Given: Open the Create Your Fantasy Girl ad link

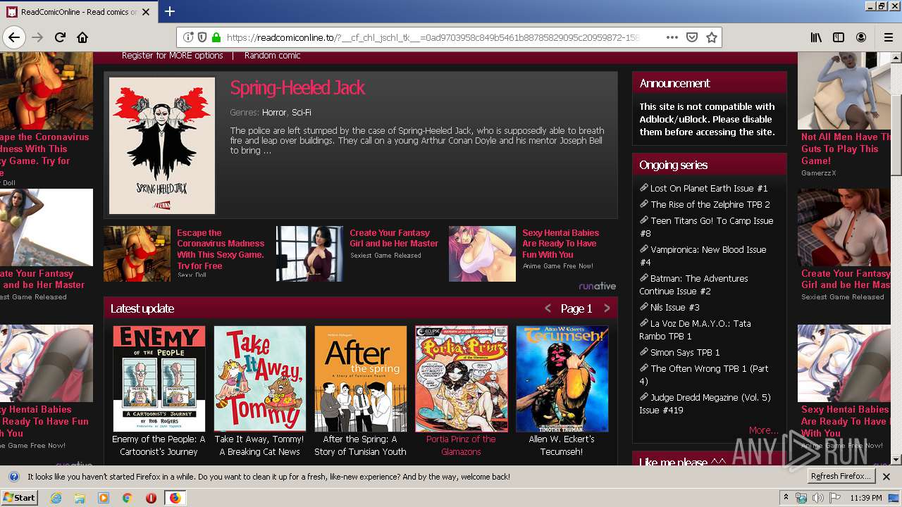Looking at the screenshot, I should [394, 238].
